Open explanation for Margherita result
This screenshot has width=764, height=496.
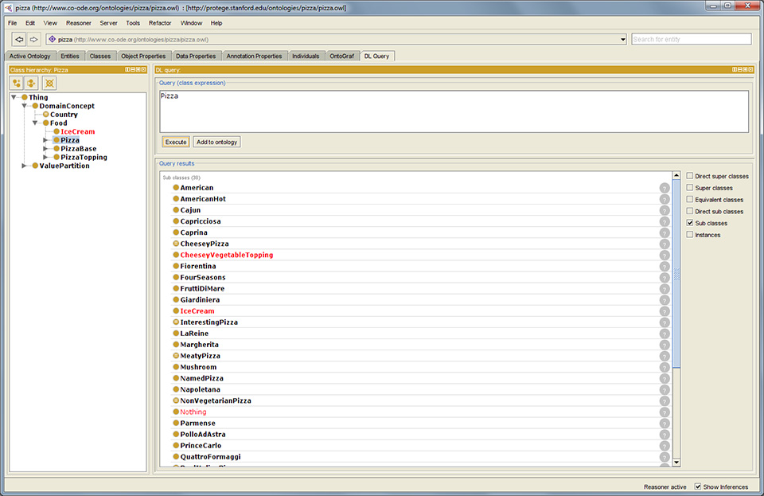click(665, 345)
